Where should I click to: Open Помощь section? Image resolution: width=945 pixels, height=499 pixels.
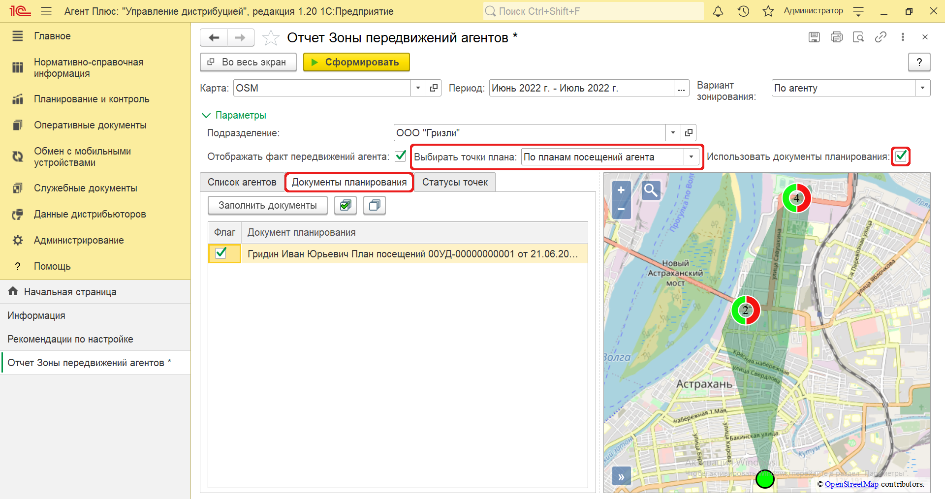pos(52,266)
